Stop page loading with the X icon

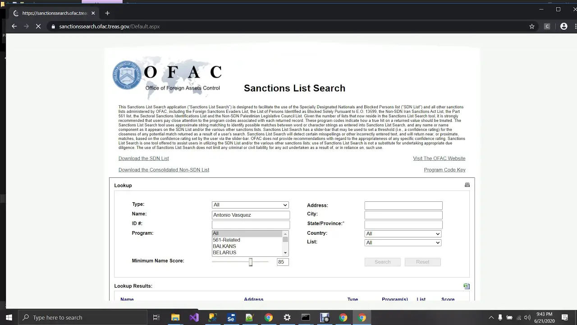tap(38, 27)
